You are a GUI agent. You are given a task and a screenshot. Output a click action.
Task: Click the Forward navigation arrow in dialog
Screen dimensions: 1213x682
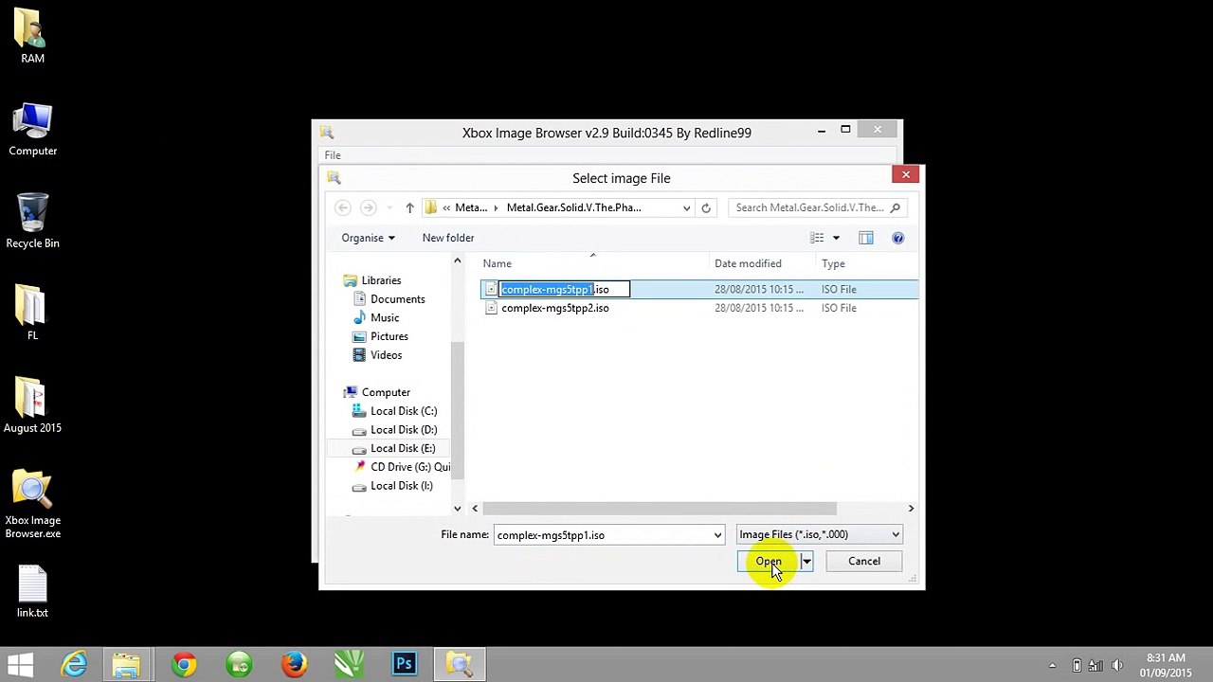coord(368,207)
